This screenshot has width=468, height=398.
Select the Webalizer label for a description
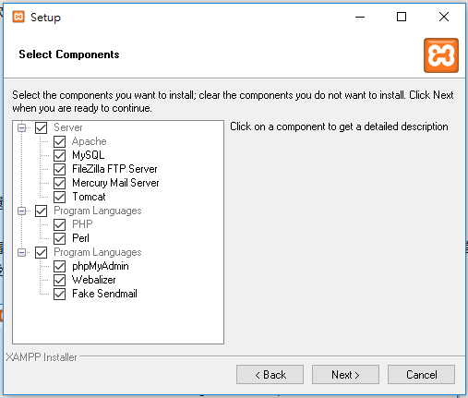pyautogui.click(x=94, y=280)
